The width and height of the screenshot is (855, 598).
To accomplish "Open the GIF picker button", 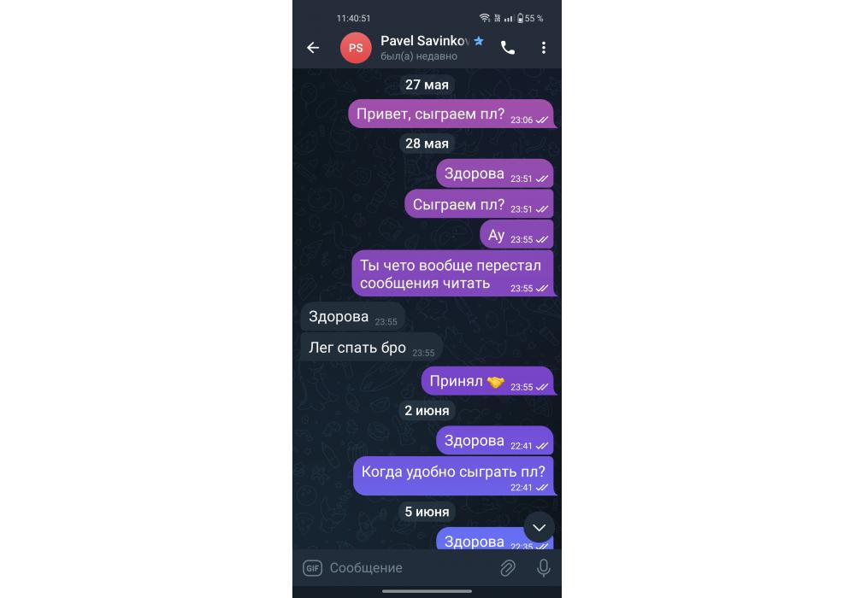I will [x=312, y=568].
